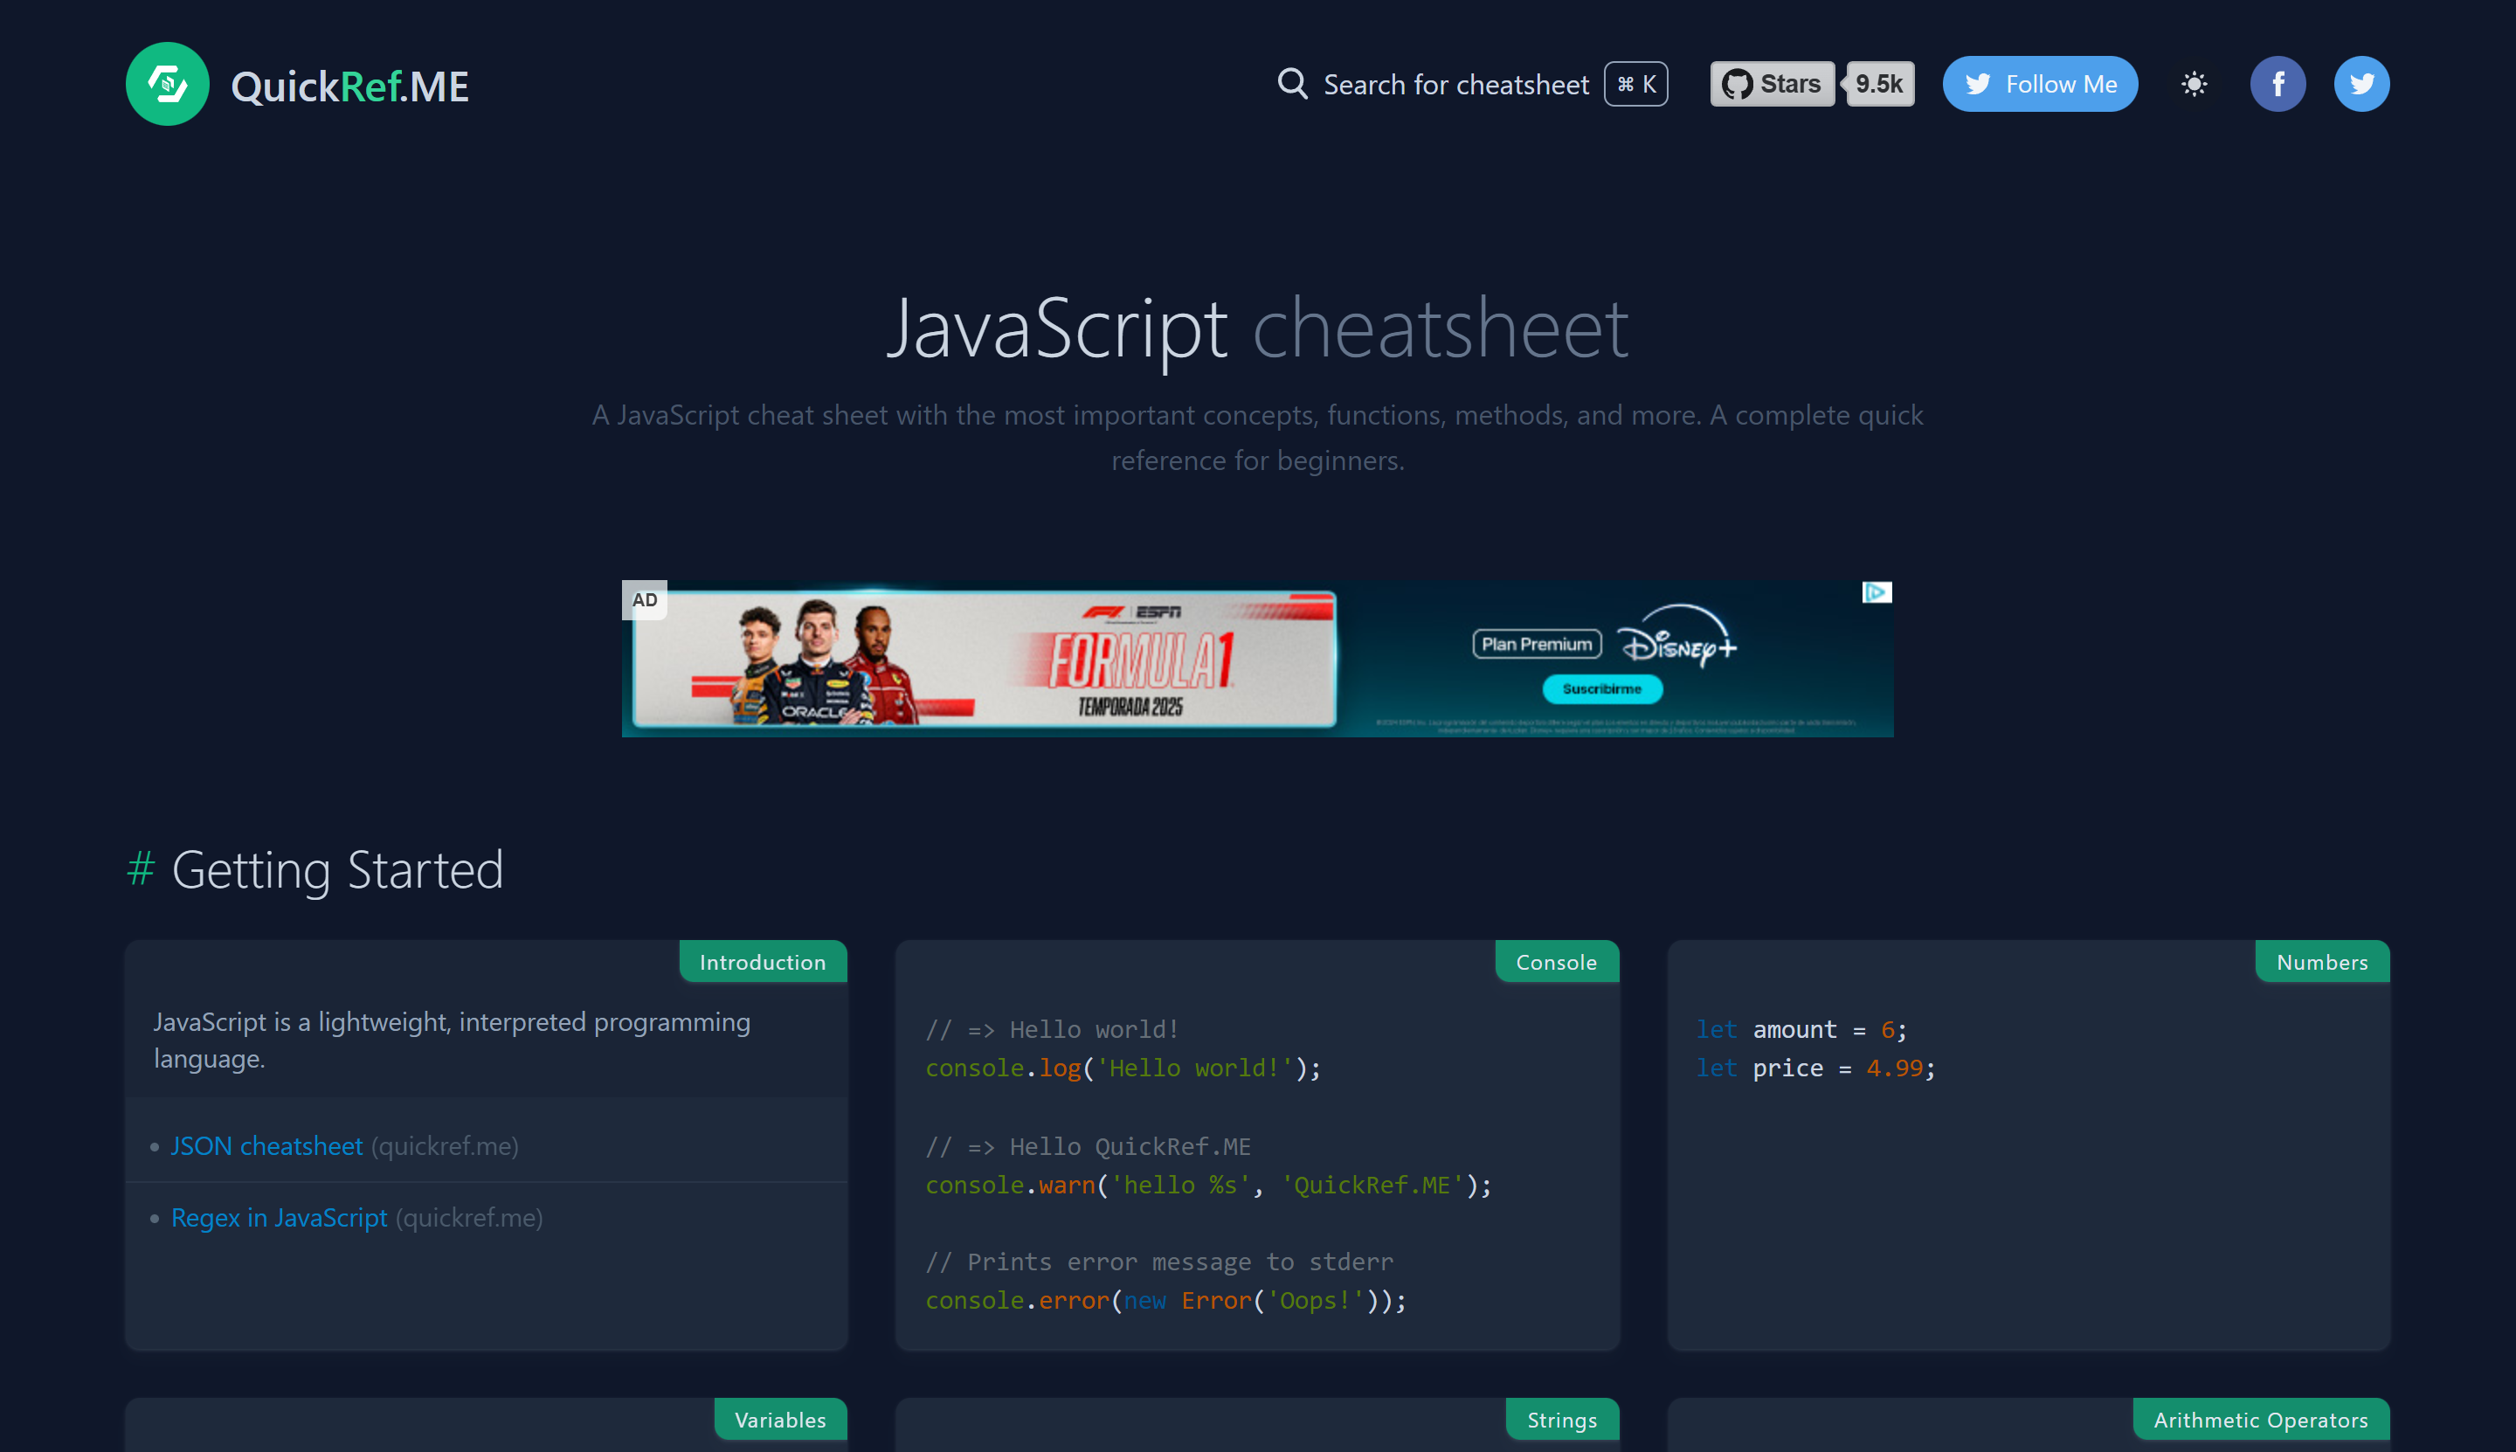Click the Getting Started hash anchor

coord(141,868)
